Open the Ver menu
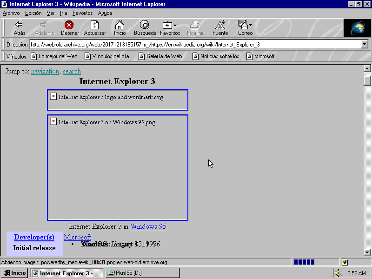The image size is (372, 279). point(51,13)
